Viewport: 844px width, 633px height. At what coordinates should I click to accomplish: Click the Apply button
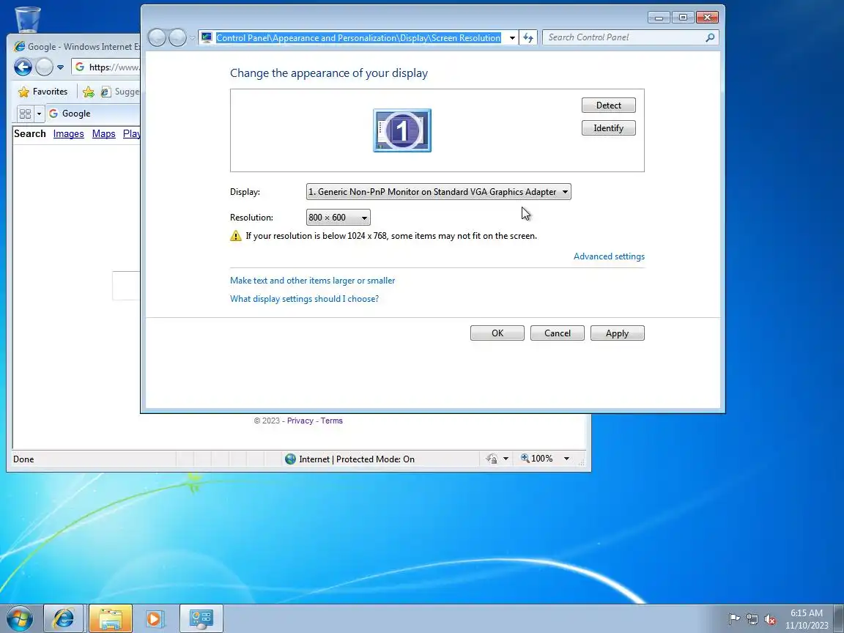pyautogui.click(x=617, y=333)
